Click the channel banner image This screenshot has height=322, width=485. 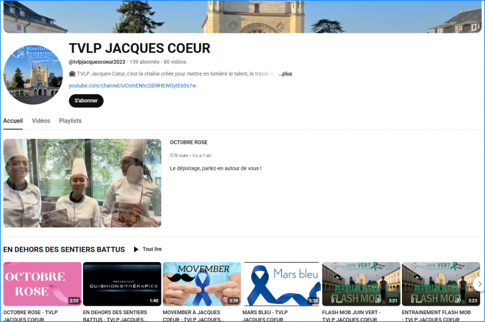tap(242, 16)
